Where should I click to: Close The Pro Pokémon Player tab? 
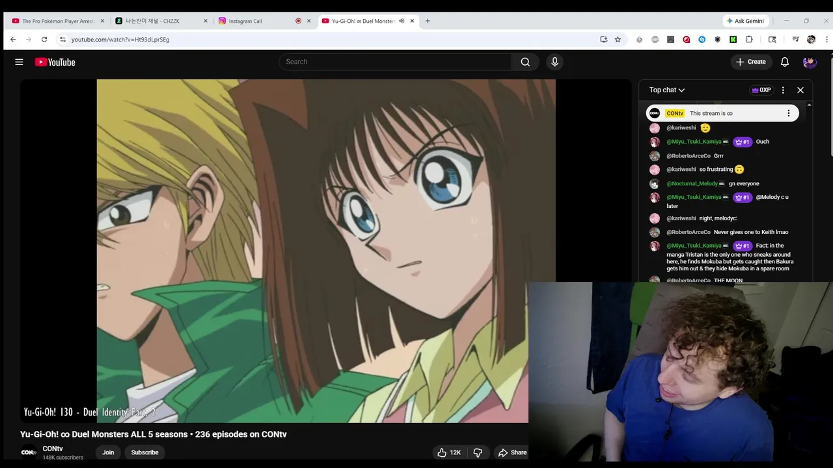tap(102, 21)
